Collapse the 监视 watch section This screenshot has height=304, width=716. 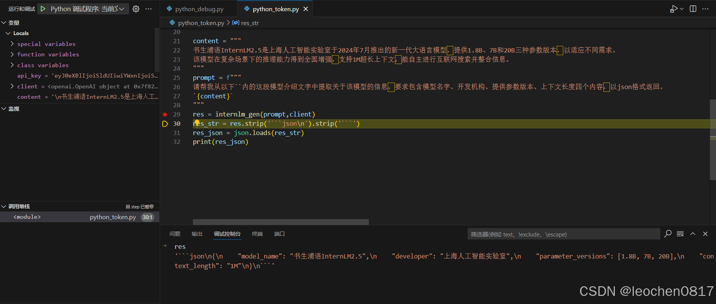4,109
